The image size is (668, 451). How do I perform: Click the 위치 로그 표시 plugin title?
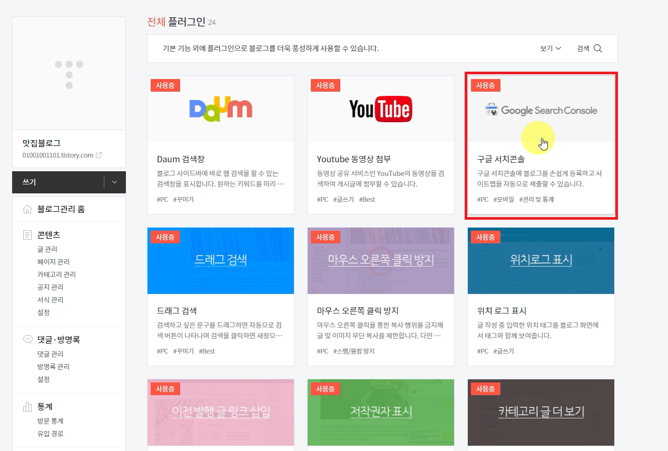click(x=502, y=311)
